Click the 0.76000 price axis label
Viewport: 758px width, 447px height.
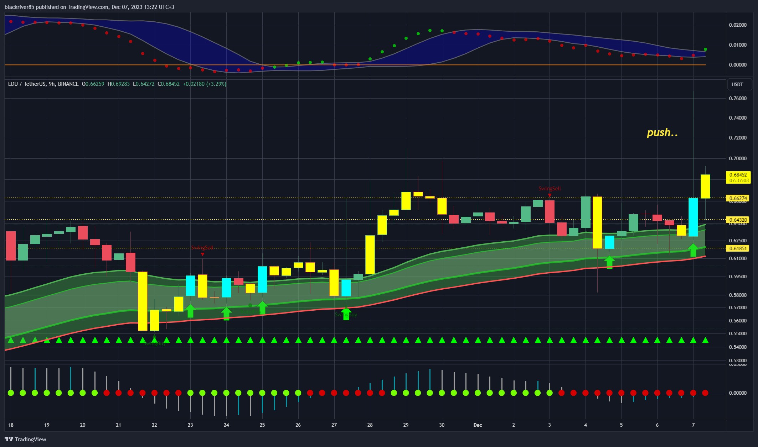738,98
